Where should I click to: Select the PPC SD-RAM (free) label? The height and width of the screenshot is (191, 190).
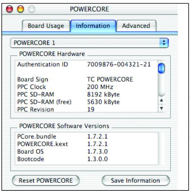(x=44, y=102)
